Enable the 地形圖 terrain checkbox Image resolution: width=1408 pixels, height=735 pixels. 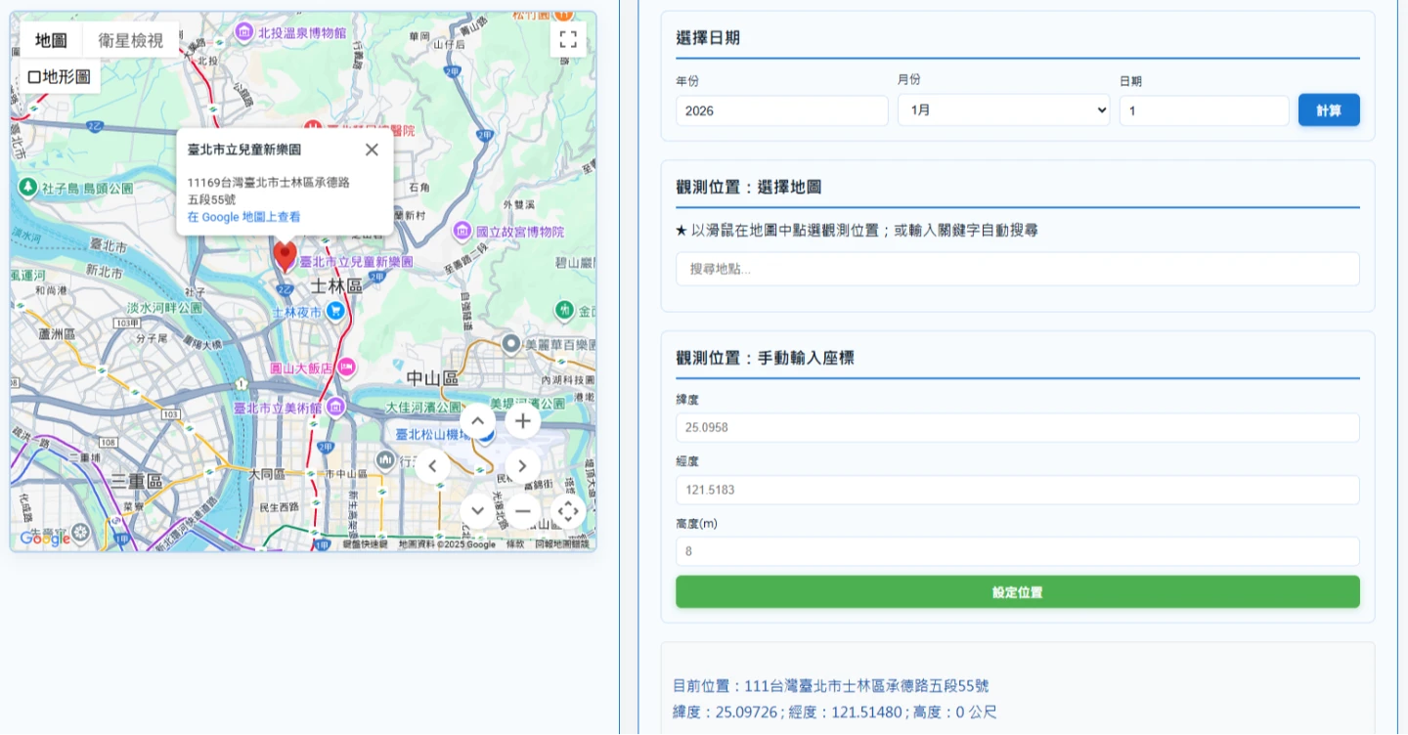(x=35, y=77)
